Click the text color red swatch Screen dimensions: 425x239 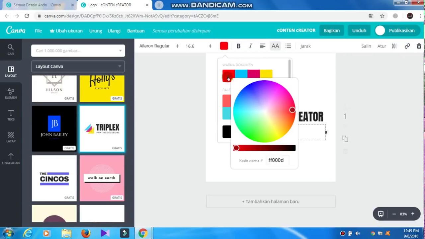point(224,46)
